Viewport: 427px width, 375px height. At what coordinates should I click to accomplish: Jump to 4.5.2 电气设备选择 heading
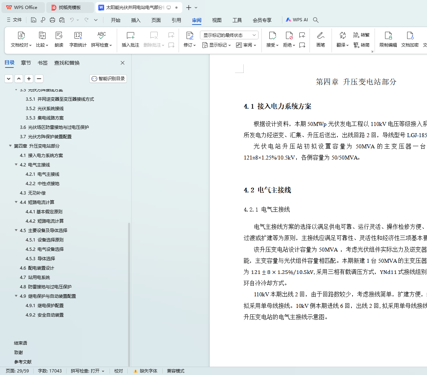click(x=45, y=249)
